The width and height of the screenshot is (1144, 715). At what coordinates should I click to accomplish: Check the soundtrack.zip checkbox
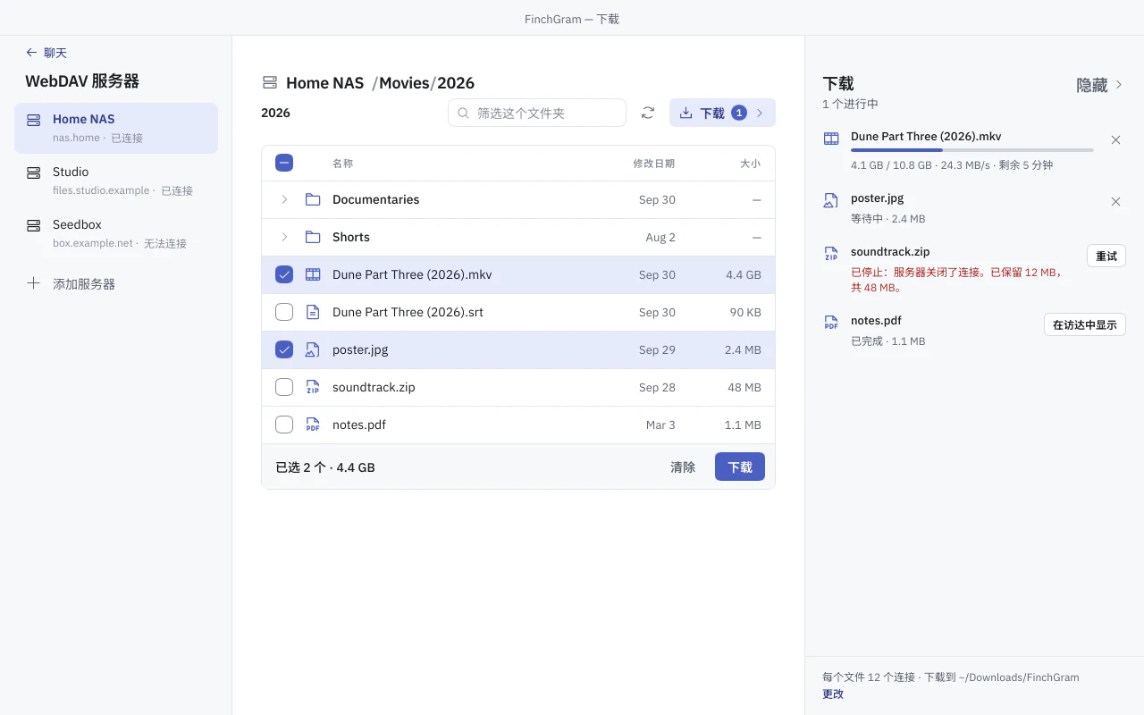click(284, 387)
